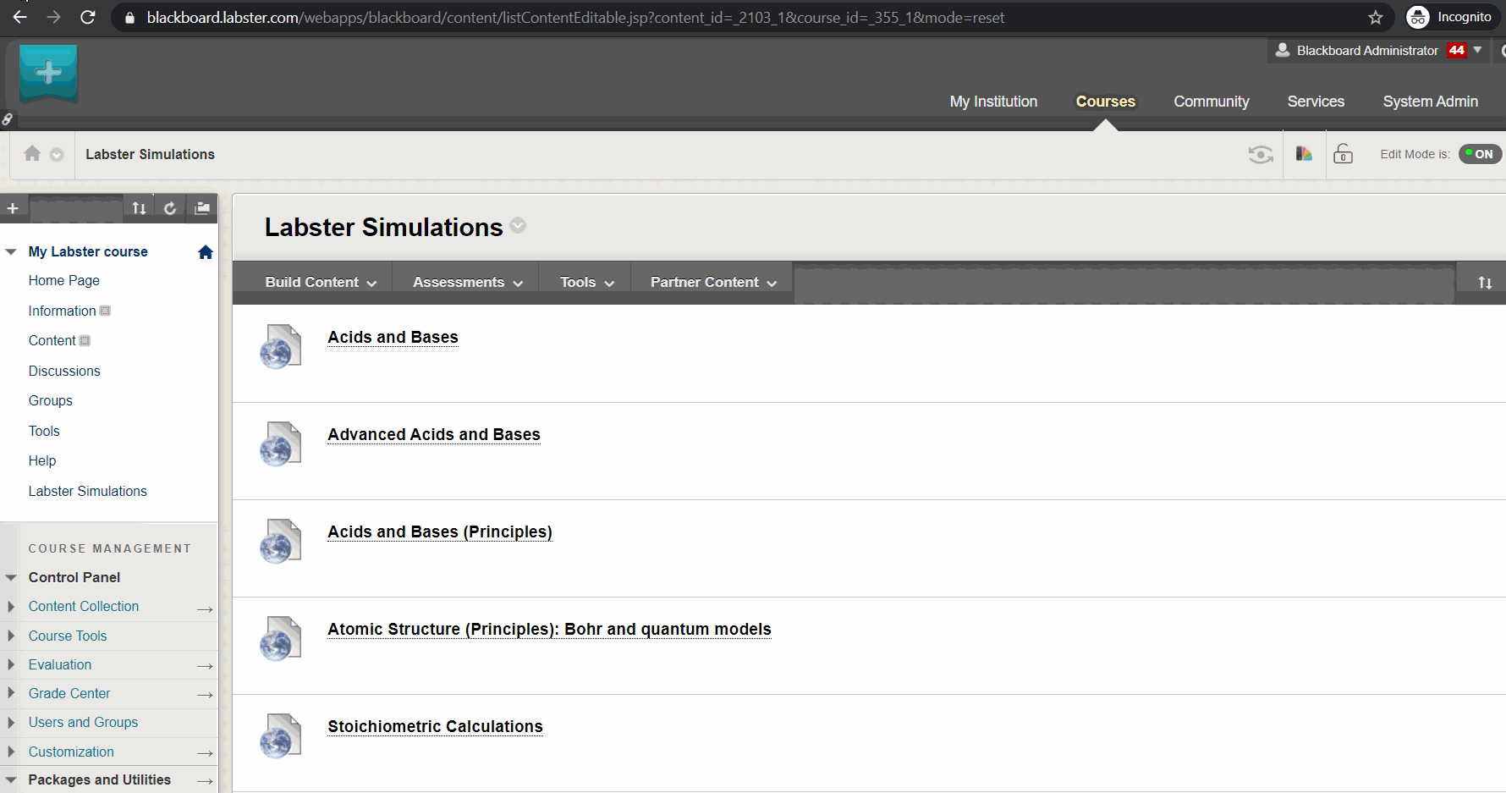Expand the Users and Groups section

coord(11,723)
